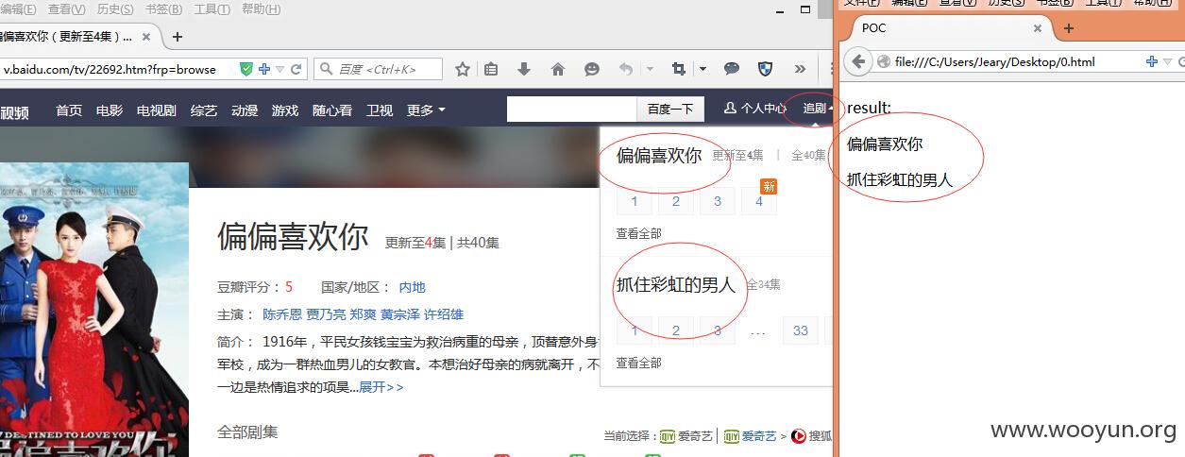The width and height of the screenshot is (1185, 457).
Task: Open the 游戏 section
Action: (x=285, y=110)
